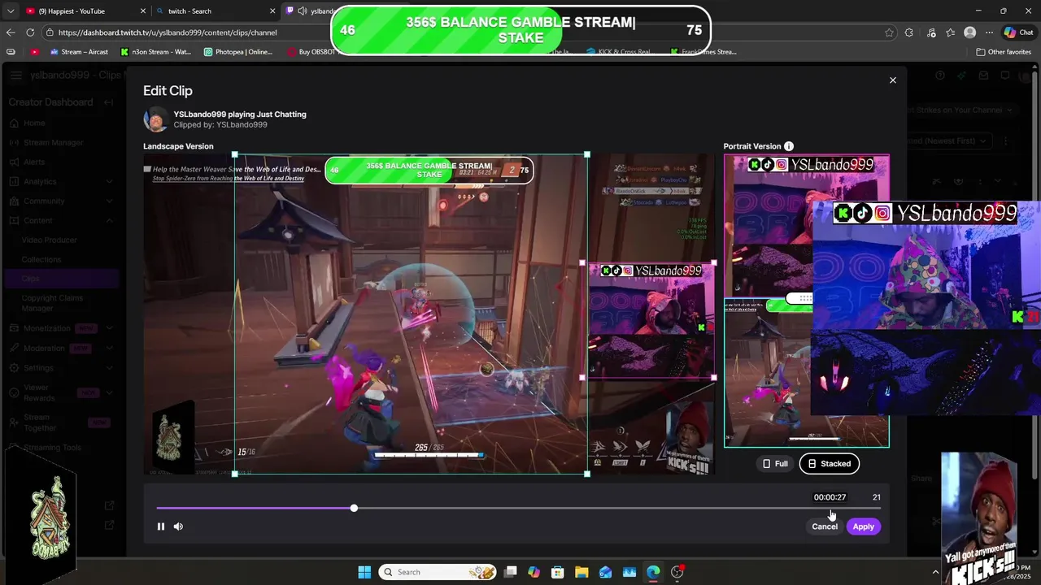The height and width of the screenshot is (585, 1041).
Task: Open the Buy OBSBOT bookmark
Action: tap(312, 52)
